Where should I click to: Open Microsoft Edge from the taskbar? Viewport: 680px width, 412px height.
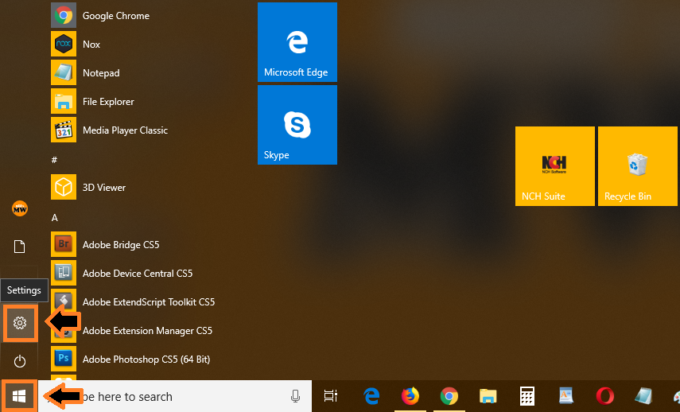(371, 396)
